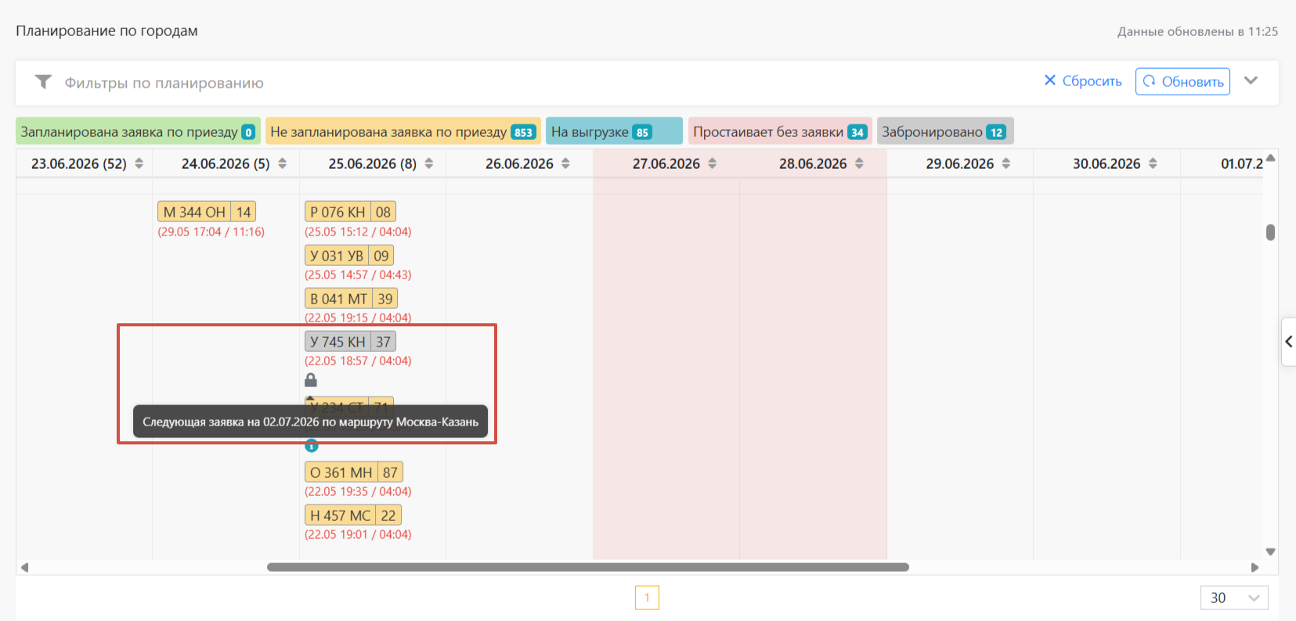
Task: Select the Запланирована заявка по приезду tab
Action: [x=138, y=131]
